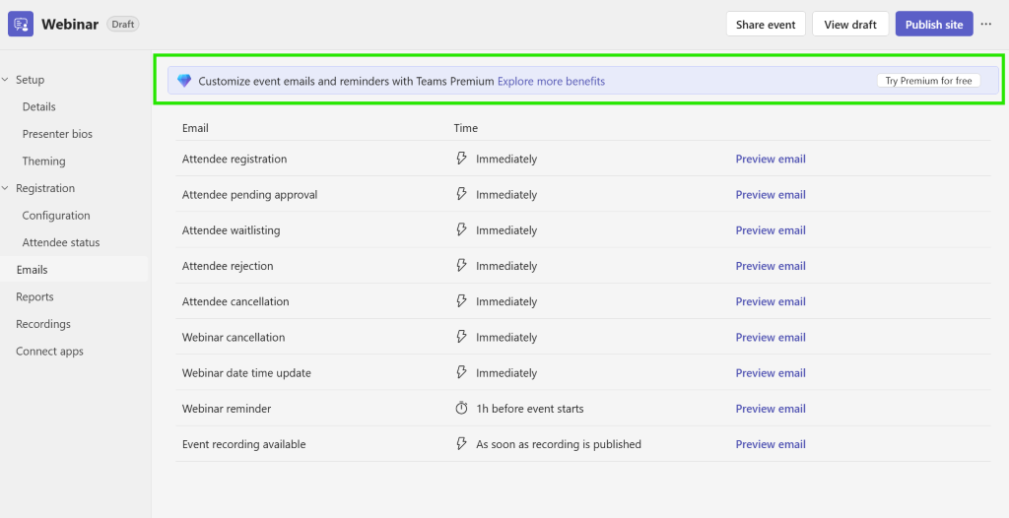
Task: Preview email for Webinar cancellation
Action: point(771,337)
